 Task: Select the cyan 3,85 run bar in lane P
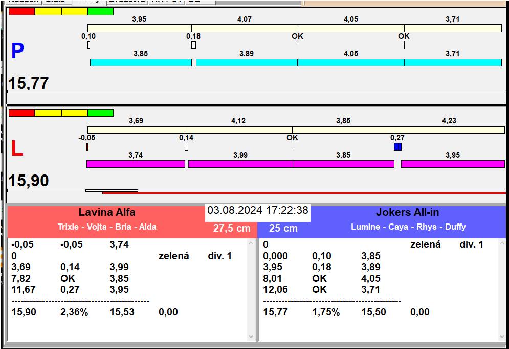pyautogui.click(x=141, y=62)
